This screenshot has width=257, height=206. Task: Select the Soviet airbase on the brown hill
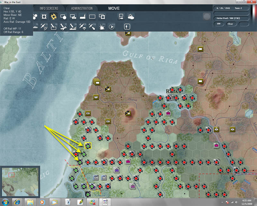coord(128,113)
